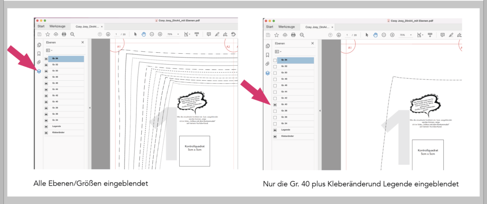Close the Ebenen panel in left window
Image resolution: width=487 pixels, height=204 pixels.
[x=83, y=42]
